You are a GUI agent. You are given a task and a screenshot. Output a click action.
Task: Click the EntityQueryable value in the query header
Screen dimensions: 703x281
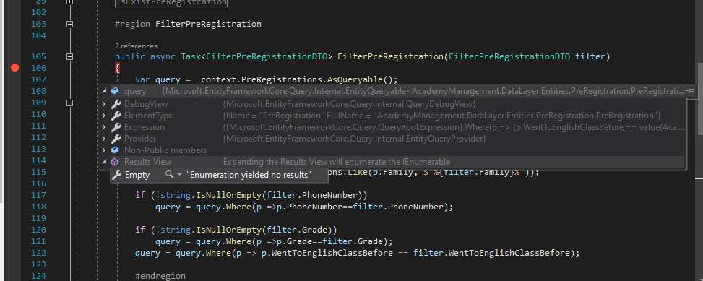pyautogui.click(x=423, y=91)
